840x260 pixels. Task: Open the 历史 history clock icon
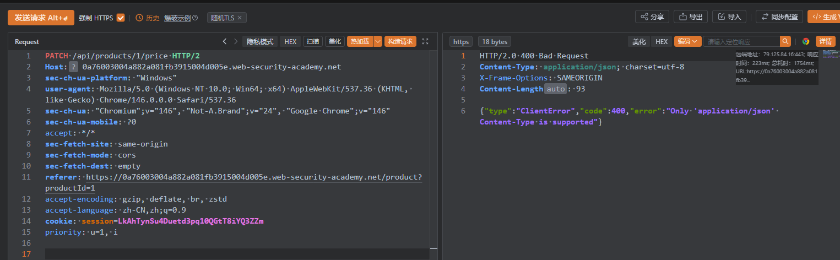click(x=139, y=18)
